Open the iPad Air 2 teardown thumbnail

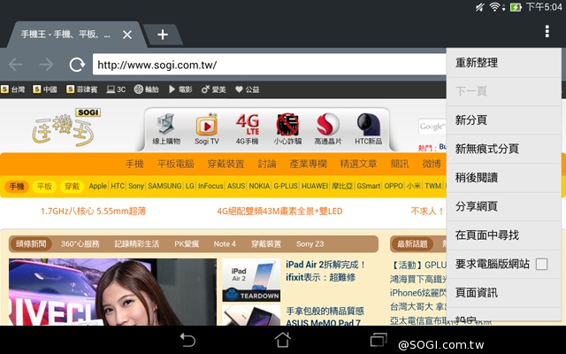251,280
